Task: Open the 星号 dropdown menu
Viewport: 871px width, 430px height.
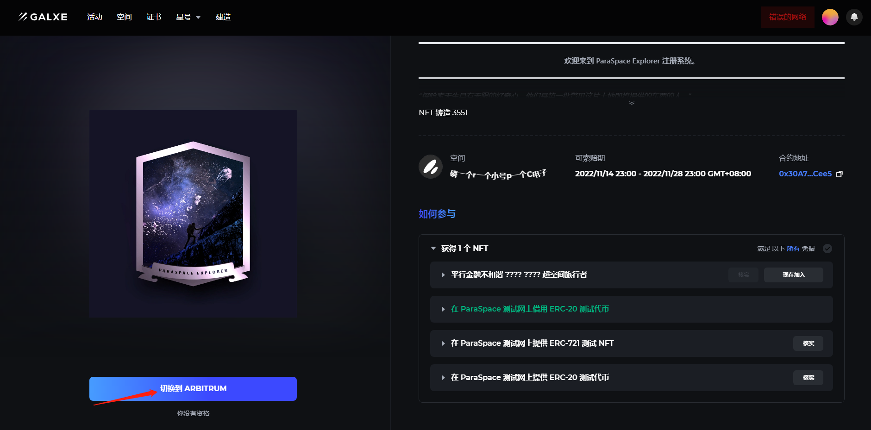Action: point(188,17)
